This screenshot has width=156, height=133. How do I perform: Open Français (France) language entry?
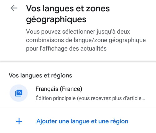pos(78,93)
